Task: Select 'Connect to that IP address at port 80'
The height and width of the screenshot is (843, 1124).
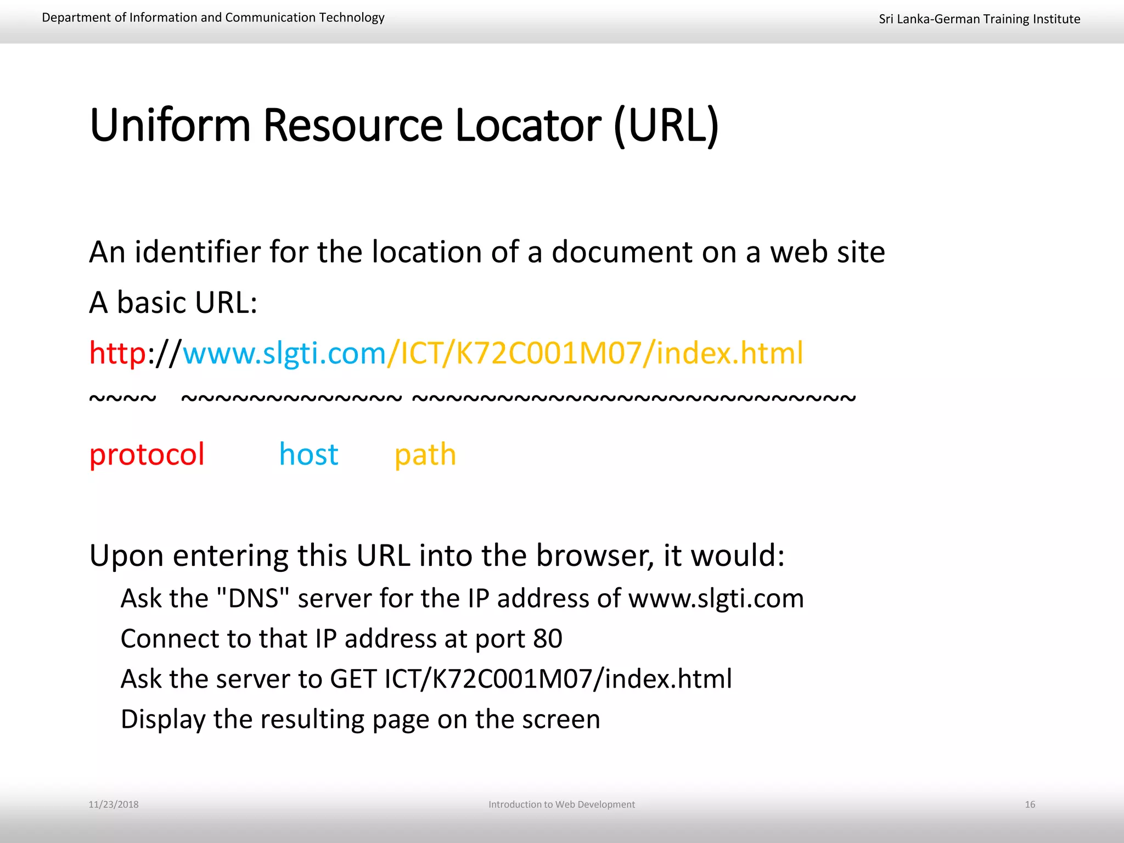Action: point(341,639)
